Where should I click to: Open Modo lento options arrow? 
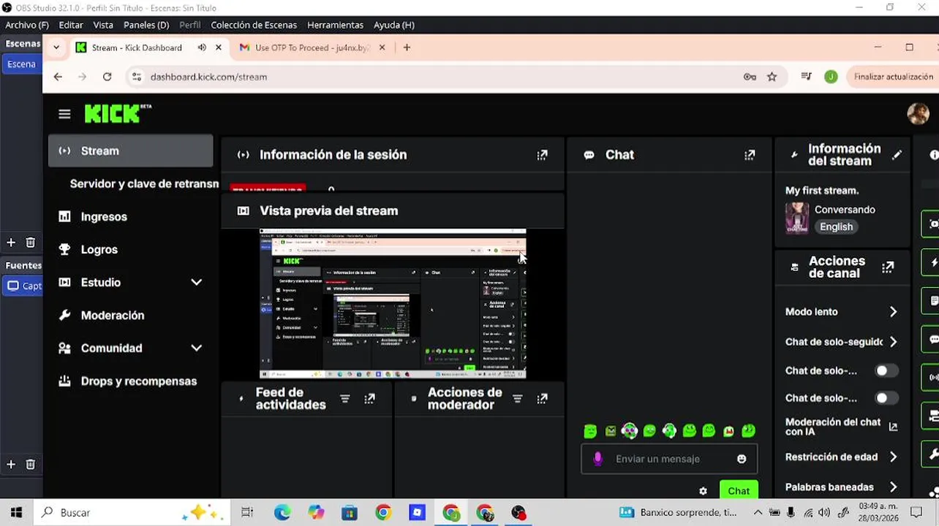tap(893, 312)
